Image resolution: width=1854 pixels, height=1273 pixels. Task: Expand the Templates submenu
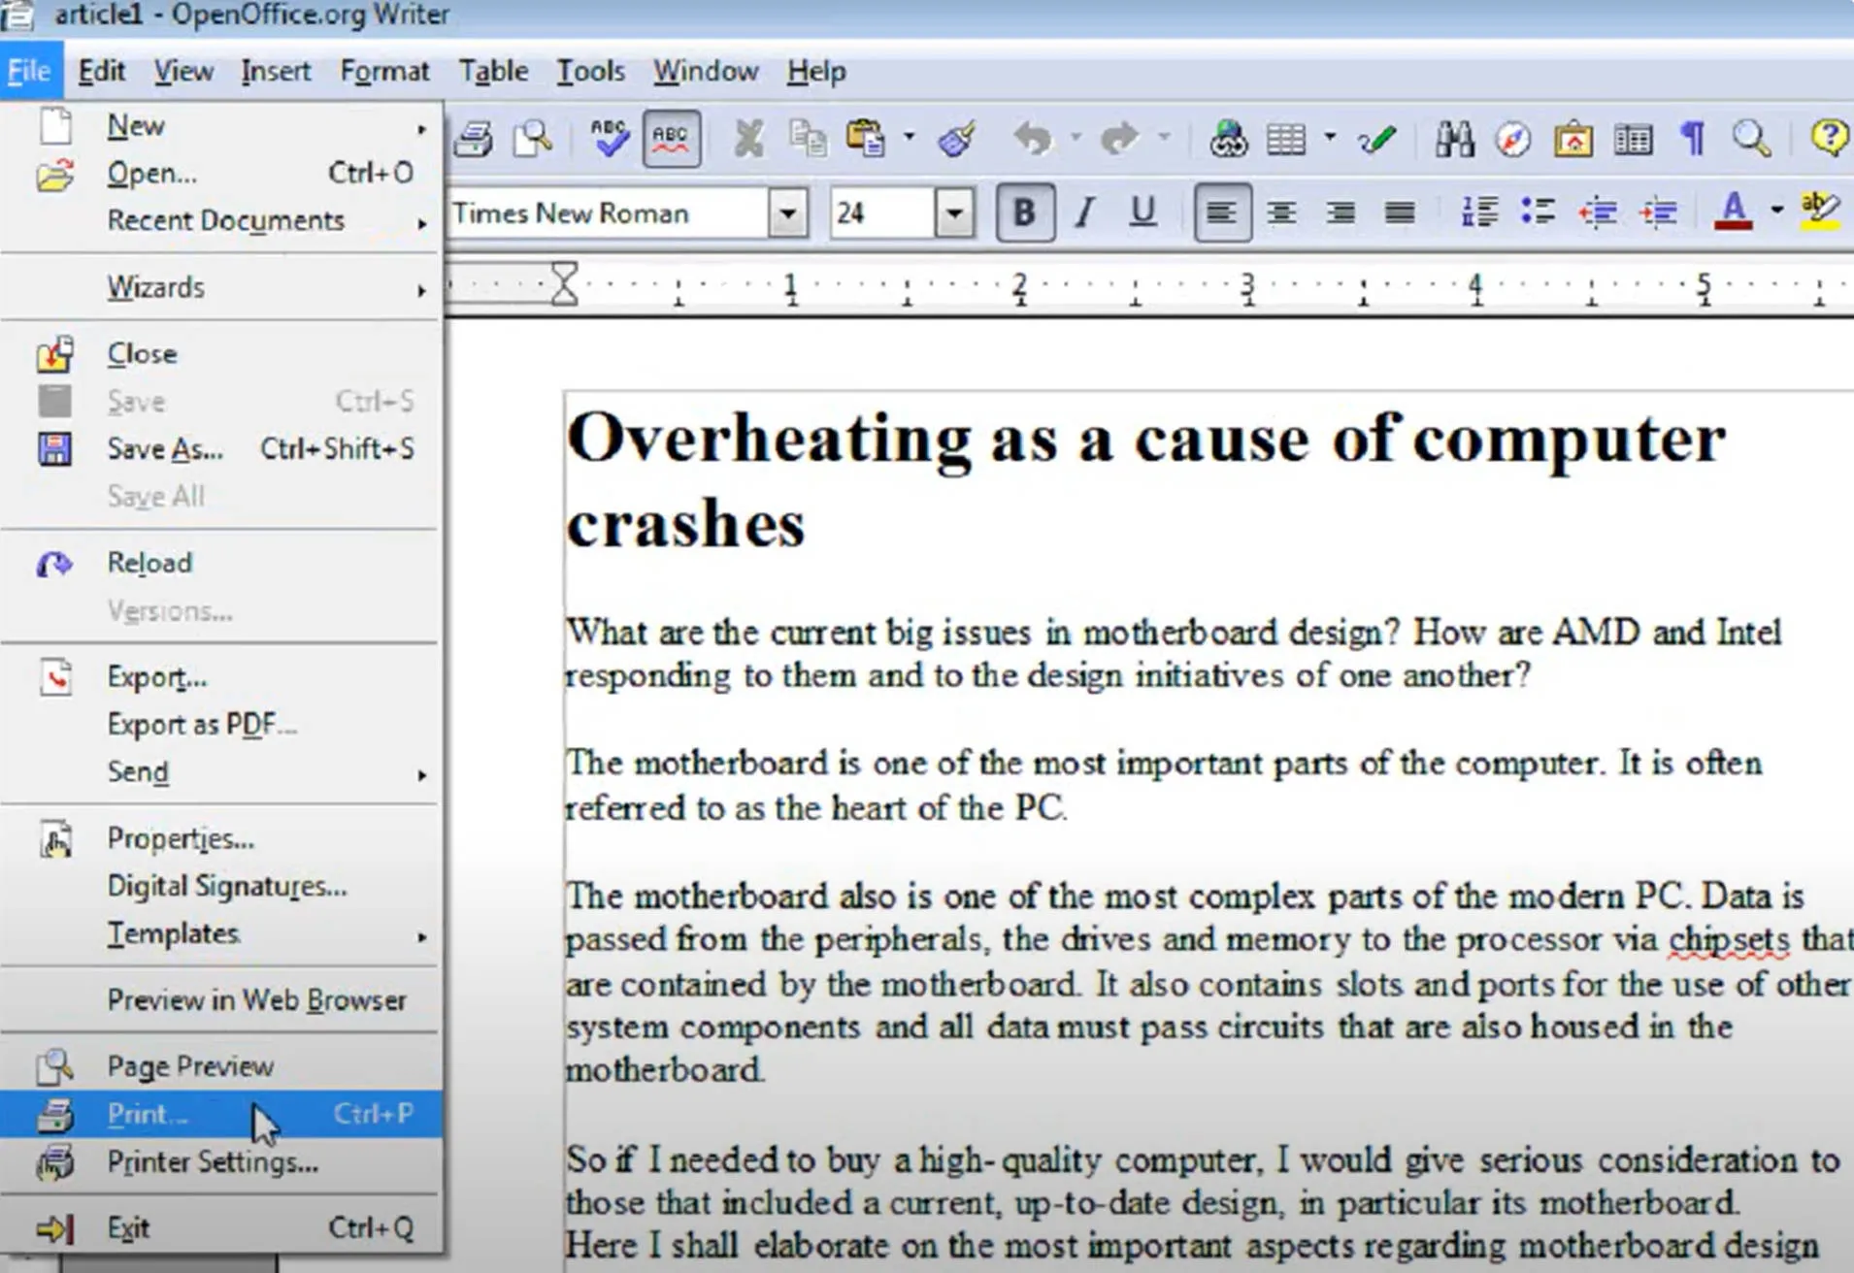[221, 934]
